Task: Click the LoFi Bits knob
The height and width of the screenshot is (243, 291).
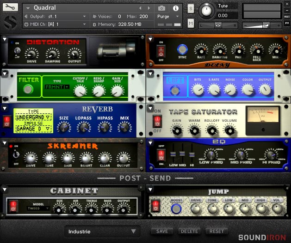Action: pos(198,89)
